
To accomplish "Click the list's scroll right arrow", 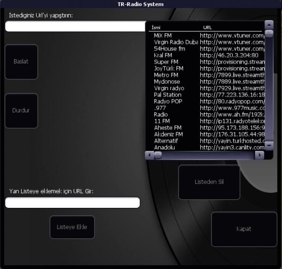I will 260,155.
